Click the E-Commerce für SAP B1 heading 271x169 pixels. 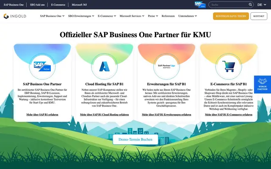tap(229, 84)
